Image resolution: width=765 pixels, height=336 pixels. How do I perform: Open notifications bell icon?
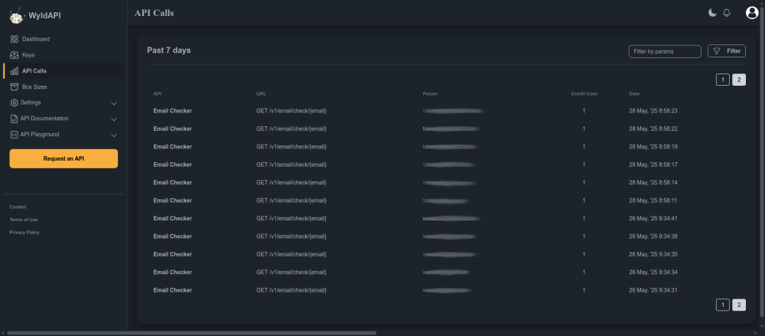727,12
